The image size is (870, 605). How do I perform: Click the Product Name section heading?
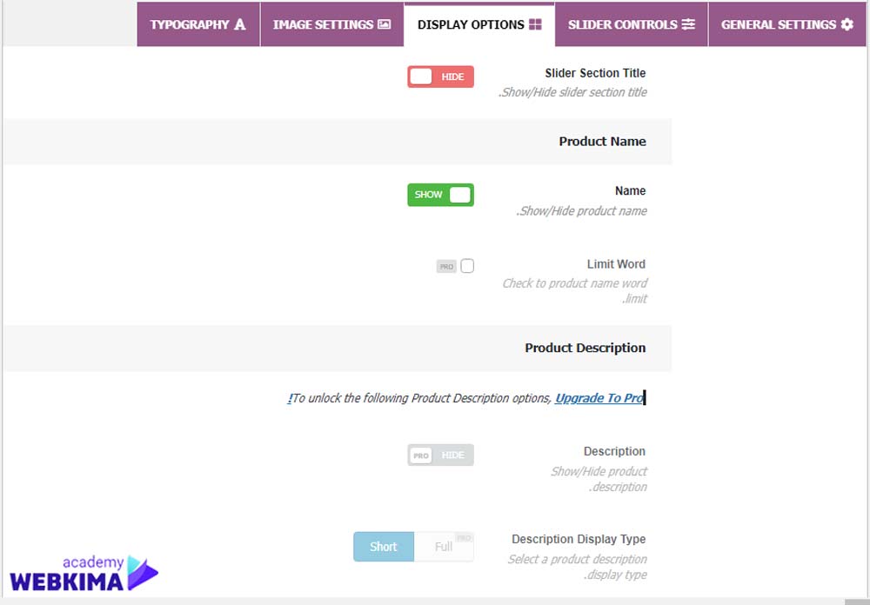click(x=602, y=142)
